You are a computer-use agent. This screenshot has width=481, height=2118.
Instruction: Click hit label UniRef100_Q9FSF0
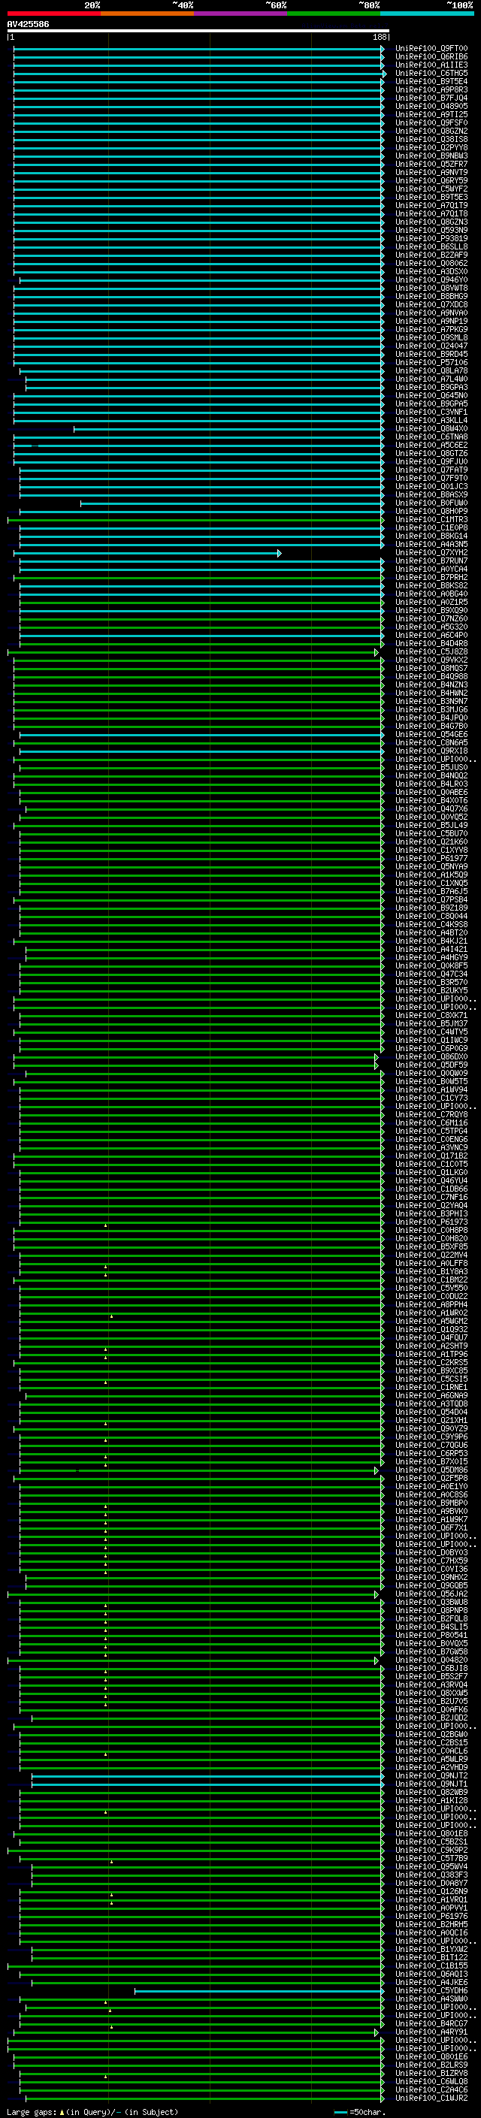tap(431, 122)
